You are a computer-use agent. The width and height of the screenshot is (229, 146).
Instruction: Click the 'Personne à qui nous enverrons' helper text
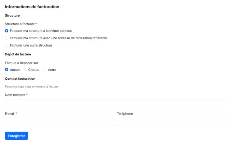coord(32,87)
